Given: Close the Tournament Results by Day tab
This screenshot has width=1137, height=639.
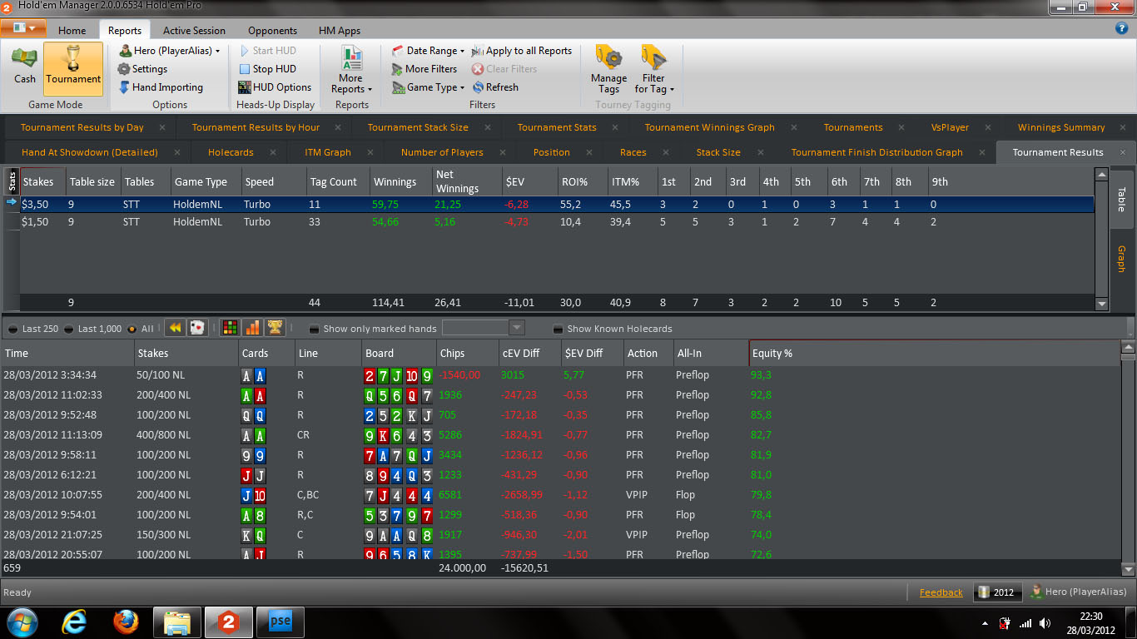Looking at the screenshot, I should pos(162,127).
